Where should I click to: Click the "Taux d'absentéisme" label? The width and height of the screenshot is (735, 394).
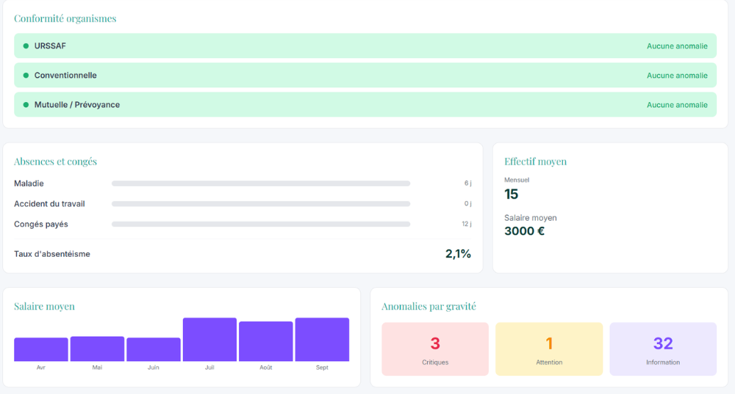52,254
